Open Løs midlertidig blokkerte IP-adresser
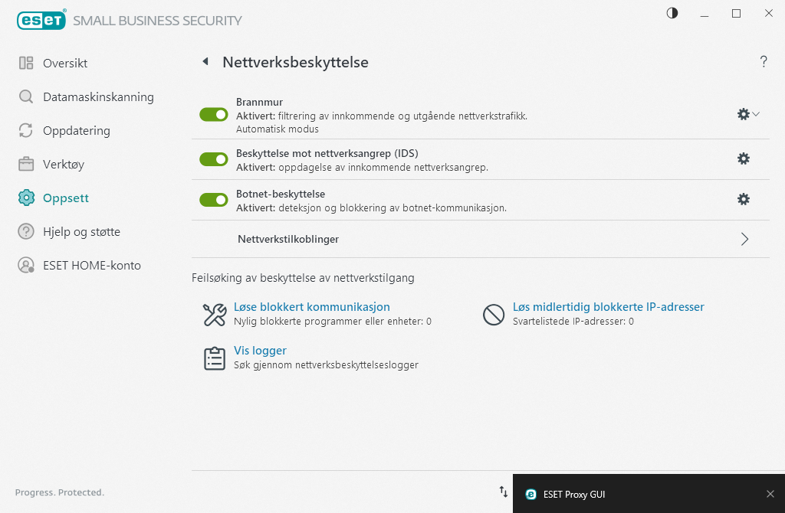Image resolution: width=785 pixels, height=513 pixels. 608,306
